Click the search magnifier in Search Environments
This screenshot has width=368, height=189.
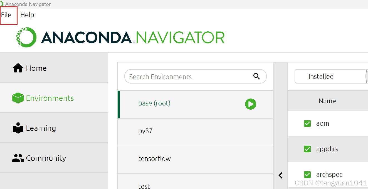pos(256,76)
